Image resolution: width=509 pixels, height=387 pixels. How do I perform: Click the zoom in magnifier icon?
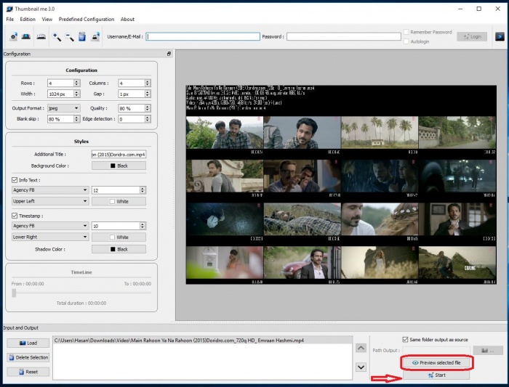(56, 36)
